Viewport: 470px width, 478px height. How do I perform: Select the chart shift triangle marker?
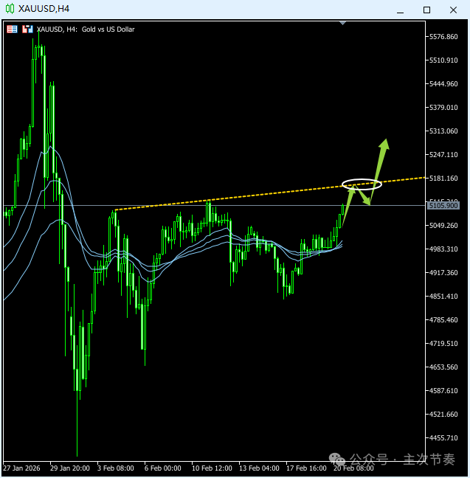[x=342, y=23]
